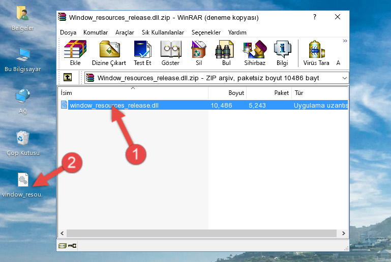
Task: Open the Komutlar menu
Action: tap(96, 32)
